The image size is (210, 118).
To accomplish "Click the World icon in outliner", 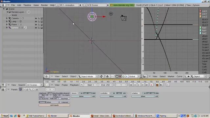I will [x=10, y=15].
